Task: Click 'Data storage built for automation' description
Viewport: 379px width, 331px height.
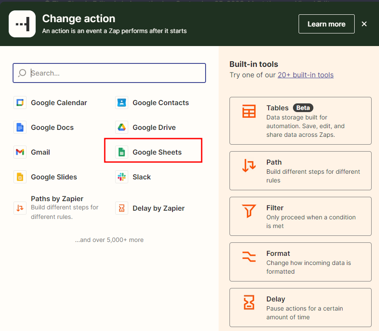Action: click(306, 126)
